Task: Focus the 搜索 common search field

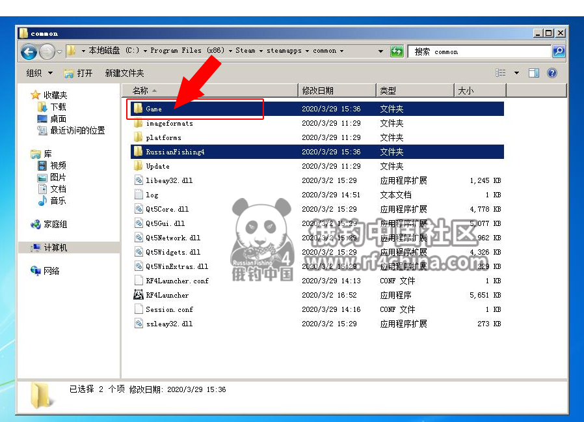Action: [x=480, y=51]
